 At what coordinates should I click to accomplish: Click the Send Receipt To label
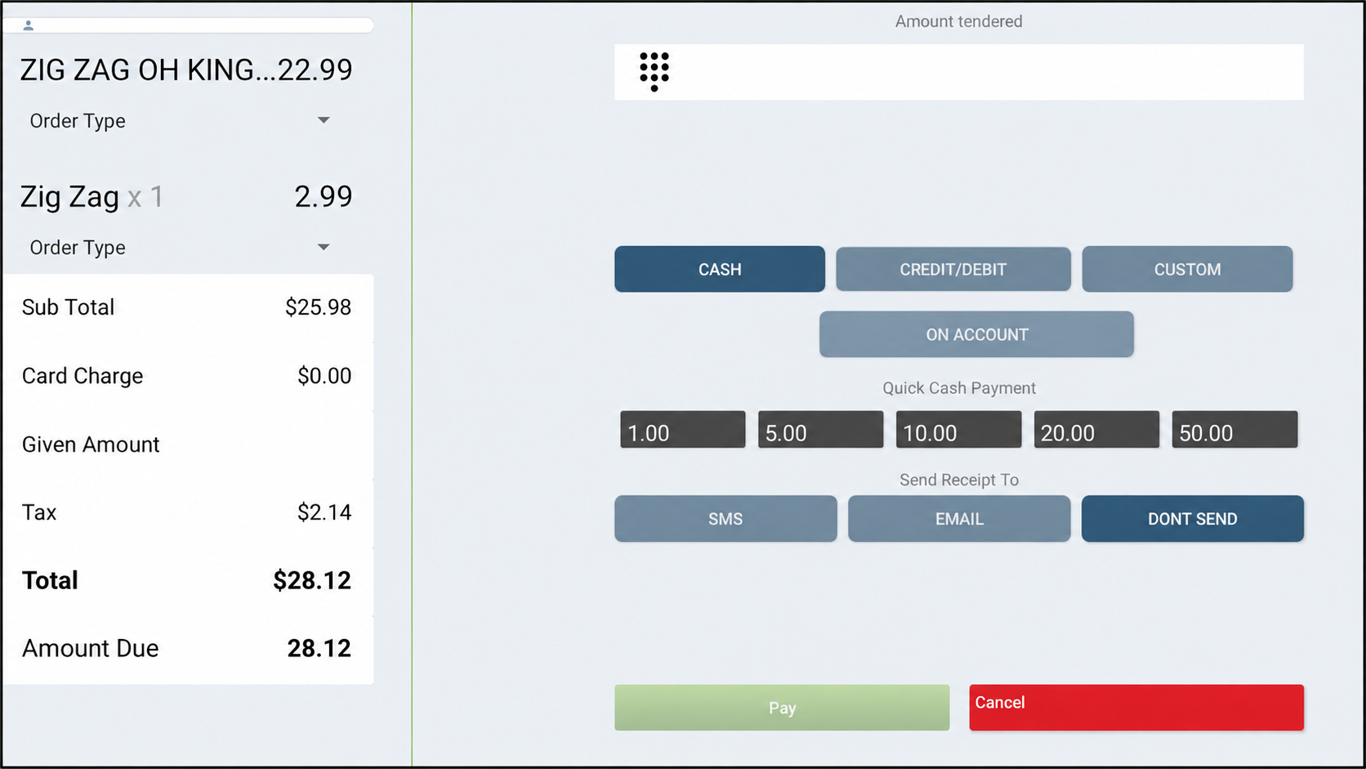(x=959, y=480)
